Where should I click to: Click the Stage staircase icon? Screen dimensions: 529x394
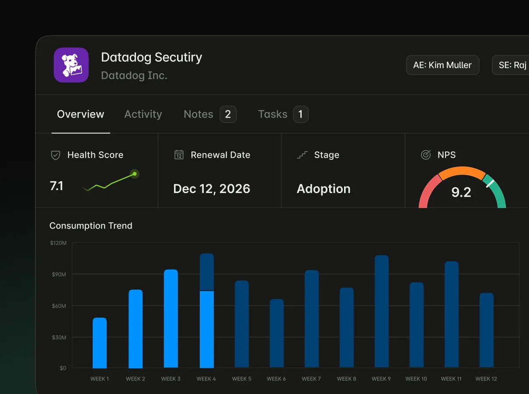point(302,155)
